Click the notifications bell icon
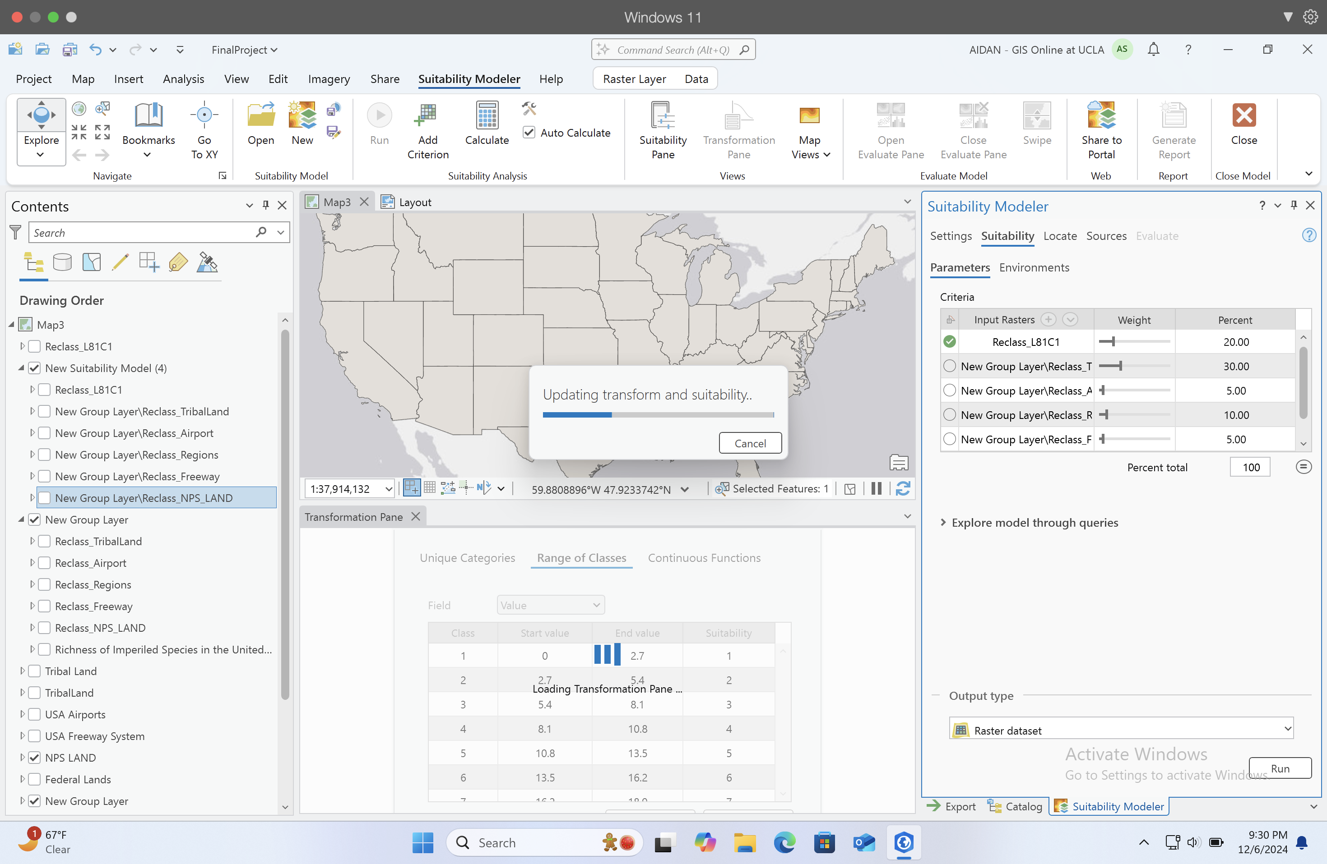1327x864 pixels. 1154,50
